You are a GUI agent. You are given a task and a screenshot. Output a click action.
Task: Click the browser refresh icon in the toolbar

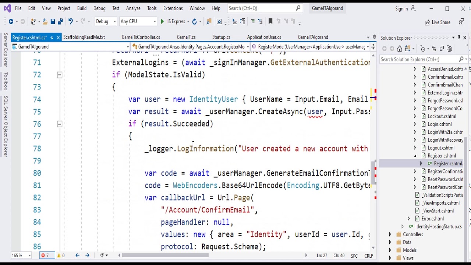(x=194, y=22)
